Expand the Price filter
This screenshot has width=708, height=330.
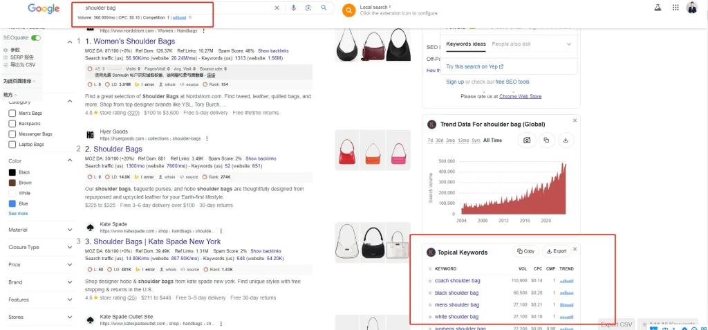tap(70, 265)
